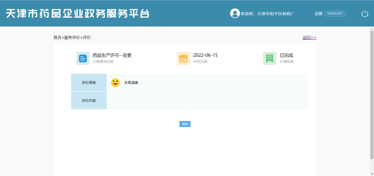Select 服务评价 in the breadcrumb

72,38
